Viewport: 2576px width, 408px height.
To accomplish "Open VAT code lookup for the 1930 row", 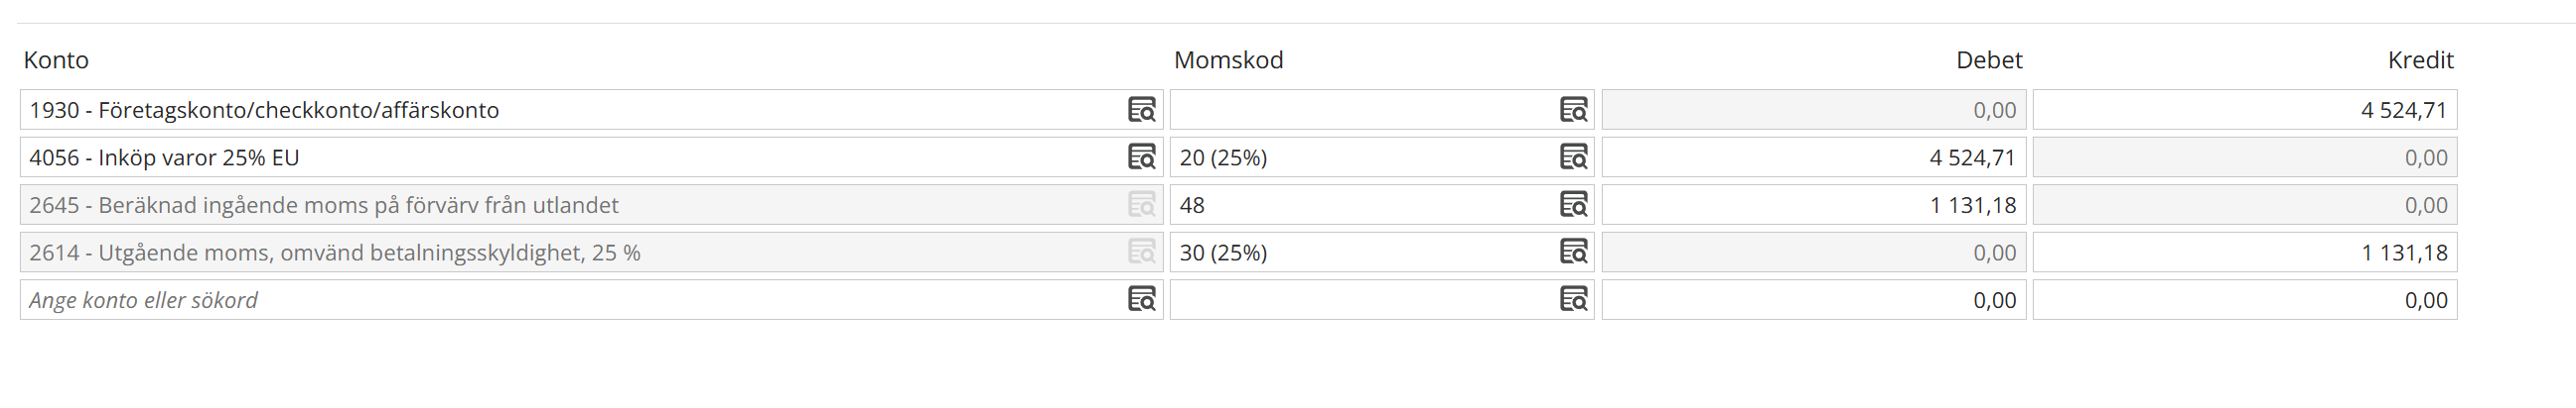I will 1573,110.
